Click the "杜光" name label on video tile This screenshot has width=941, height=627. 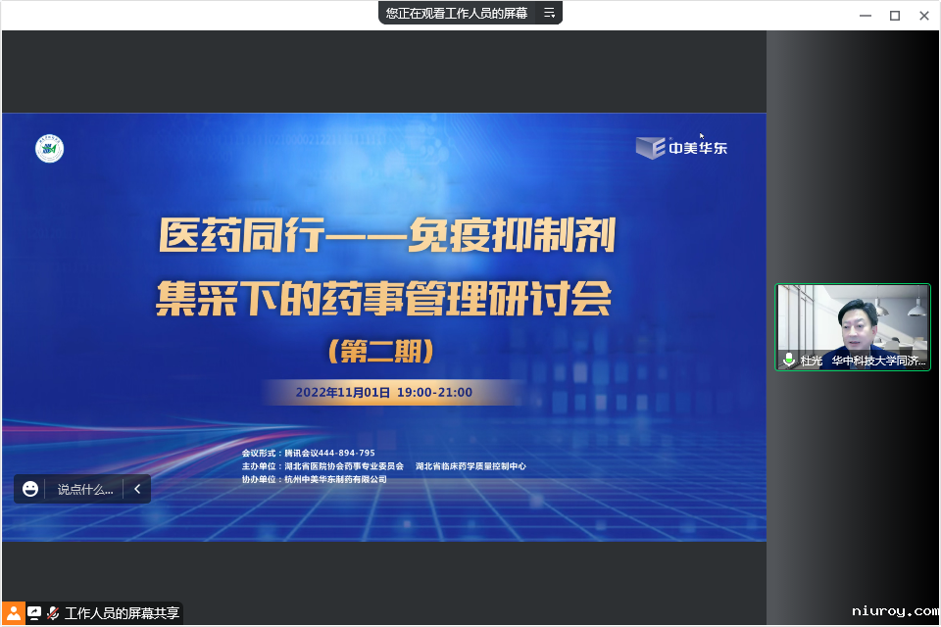812,361
